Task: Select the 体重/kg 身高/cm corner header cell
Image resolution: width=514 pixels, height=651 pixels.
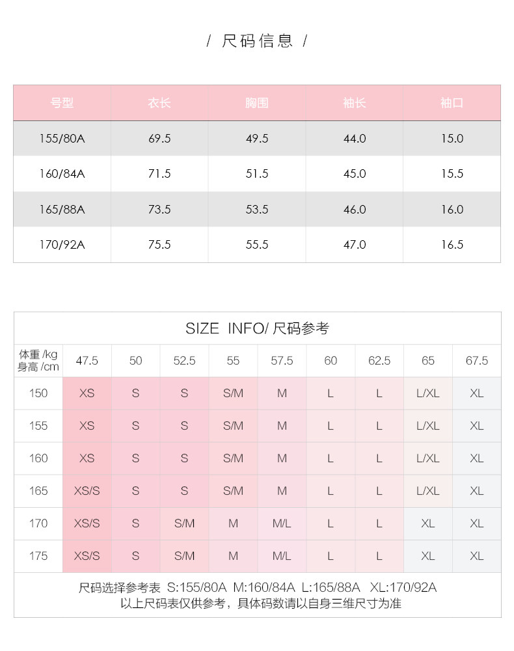Action: coord(38,361)
